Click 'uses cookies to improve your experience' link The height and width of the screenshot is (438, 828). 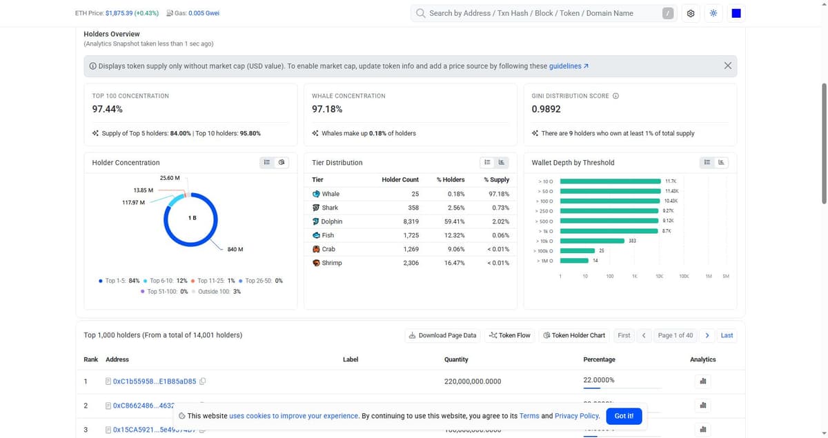(x=294, y=416)
